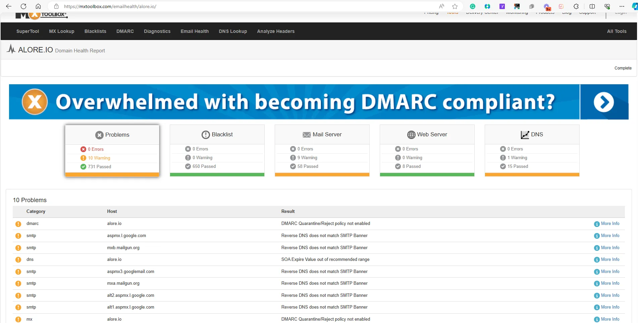Screen dimensions: 638x323
Task: Click 9 Warning in Mail Server card
Action: pyautogui.click(x=307, y=157)
